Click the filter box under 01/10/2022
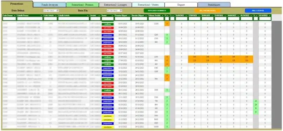Image resolution: width=283 pixels, height=131 pixels. tap(247, 19)
